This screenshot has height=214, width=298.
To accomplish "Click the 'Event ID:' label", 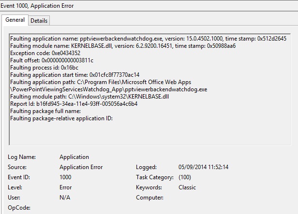I will 18,177.
